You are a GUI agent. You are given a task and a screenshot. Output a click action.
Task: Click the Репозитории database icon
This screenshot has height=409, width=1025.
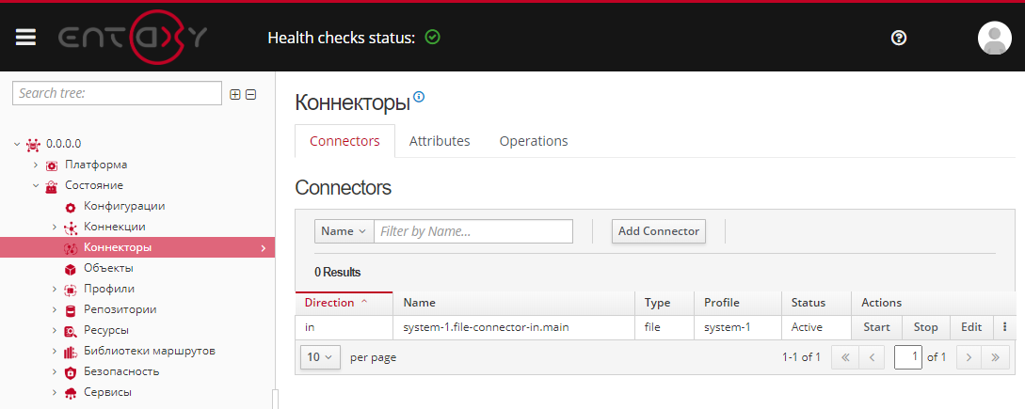71,309
